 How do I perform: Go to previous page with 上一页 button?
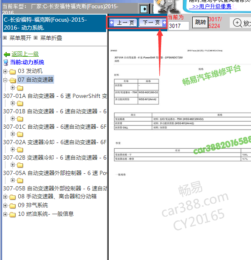pyautogui.click(x=123, y=23)
